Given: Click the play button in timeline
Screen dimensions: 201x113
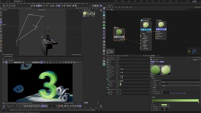Looking at the screenshot, I should tap(32, 106).
